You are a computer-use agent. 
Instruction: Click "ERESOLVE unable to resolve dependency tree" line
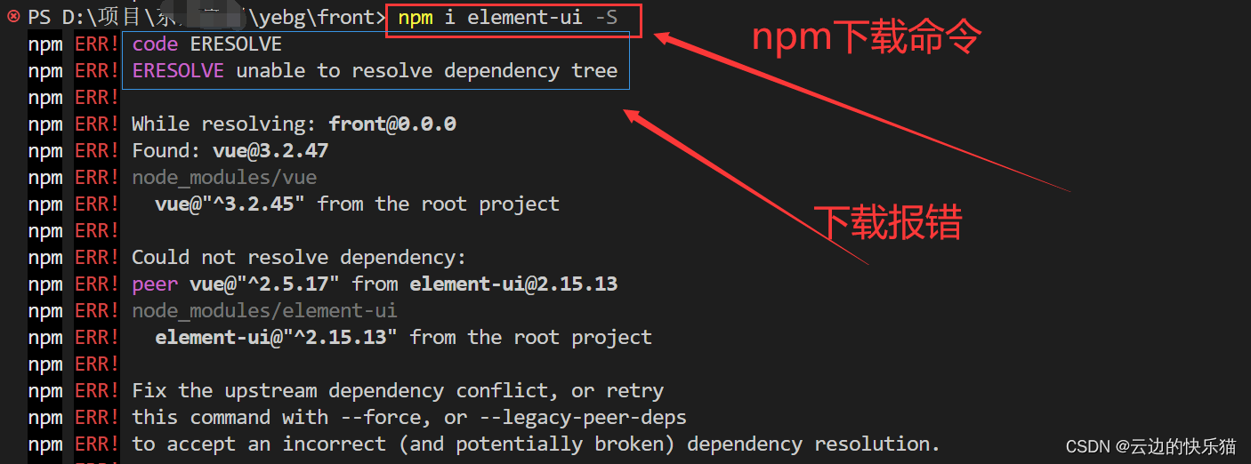coord(375,71)
